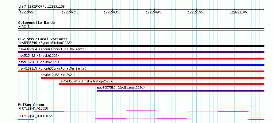Click the red bar under nsv5485390

(x=162, y=84)
